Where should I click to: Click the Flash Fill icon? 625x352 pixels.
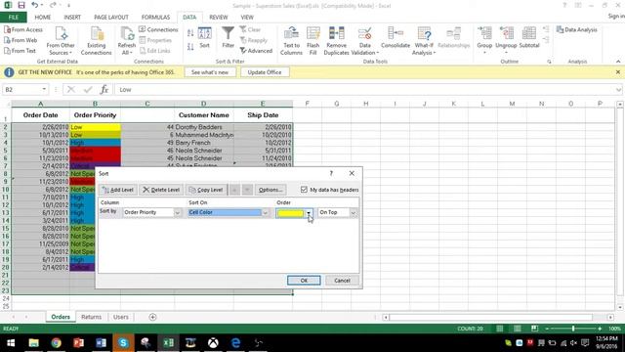pos(312,34)
